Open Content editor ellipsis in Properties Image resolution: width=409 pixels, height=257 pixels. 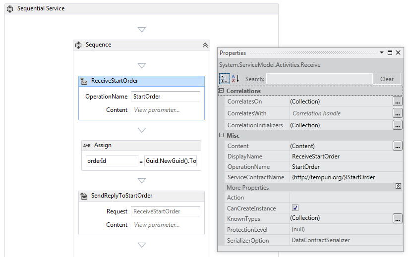(397, 146)
